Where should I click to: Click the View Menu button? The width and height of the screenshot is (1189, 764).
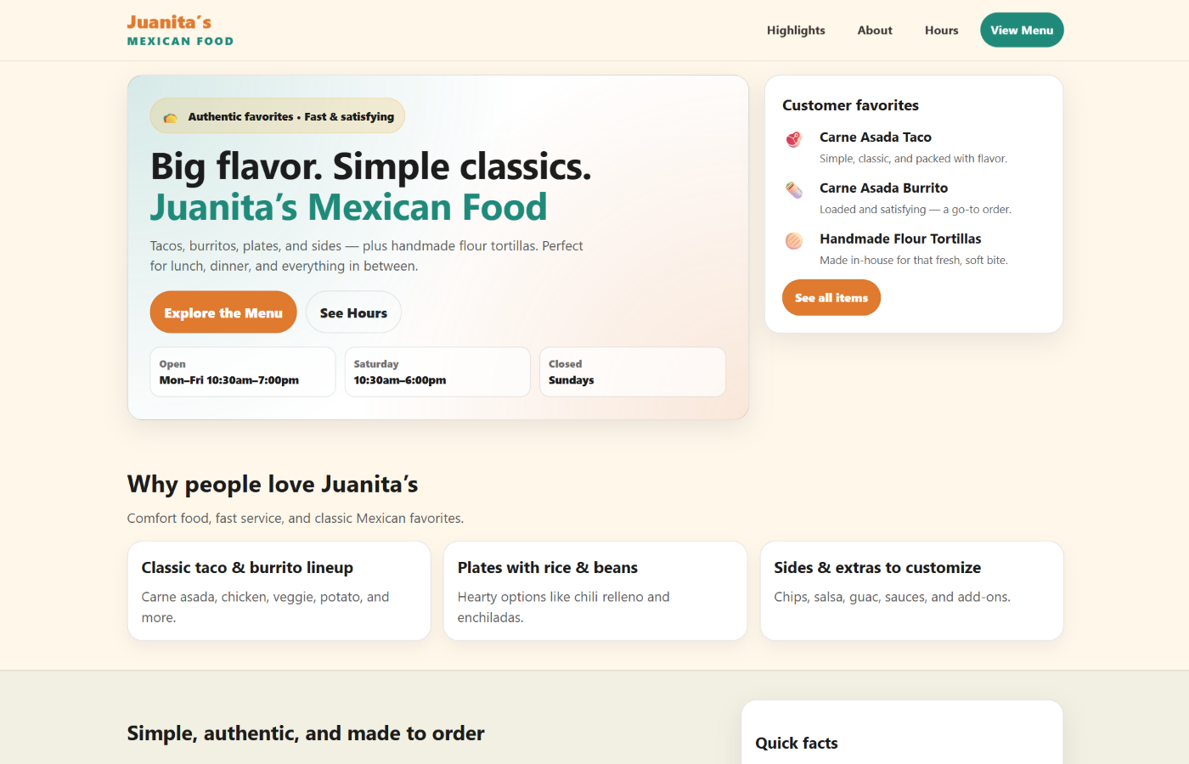pos(1022,30)
